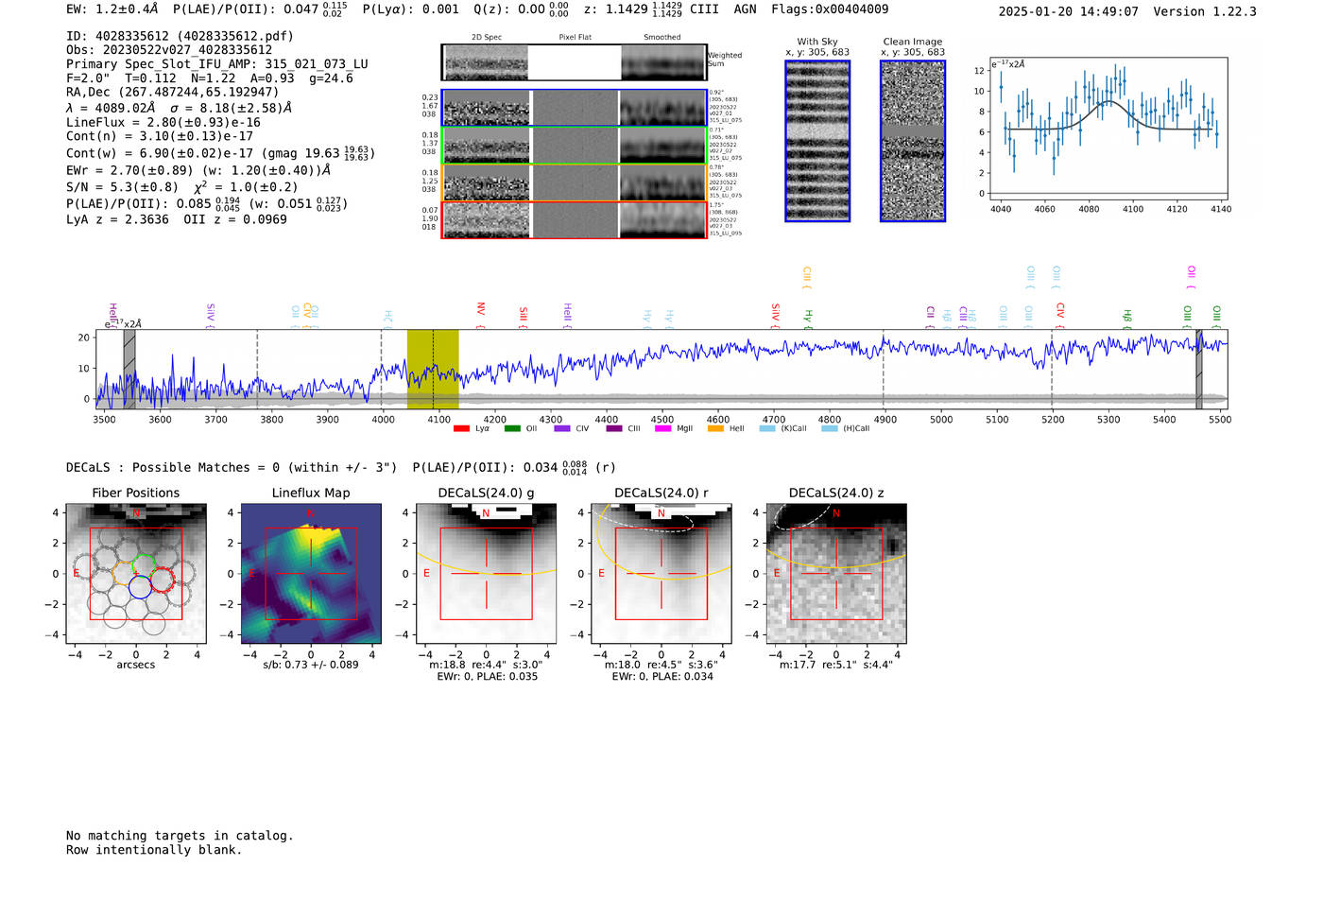Click the Pixel Flat column header

pyautogui.click(x=575, y=38)
